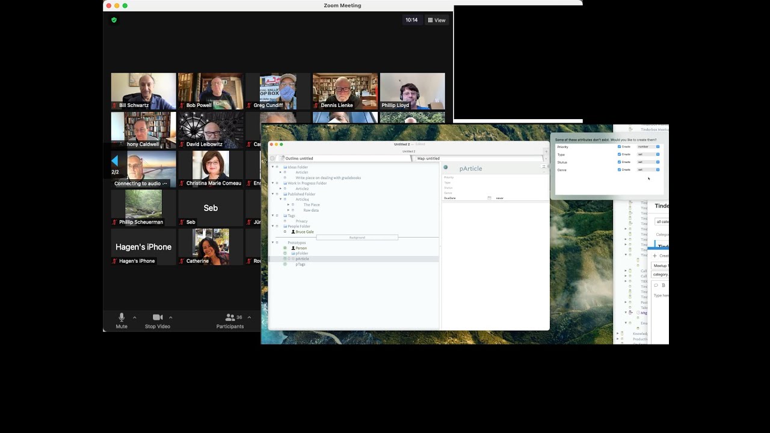Click the Background separator label in outline

(x=357, y=238)
